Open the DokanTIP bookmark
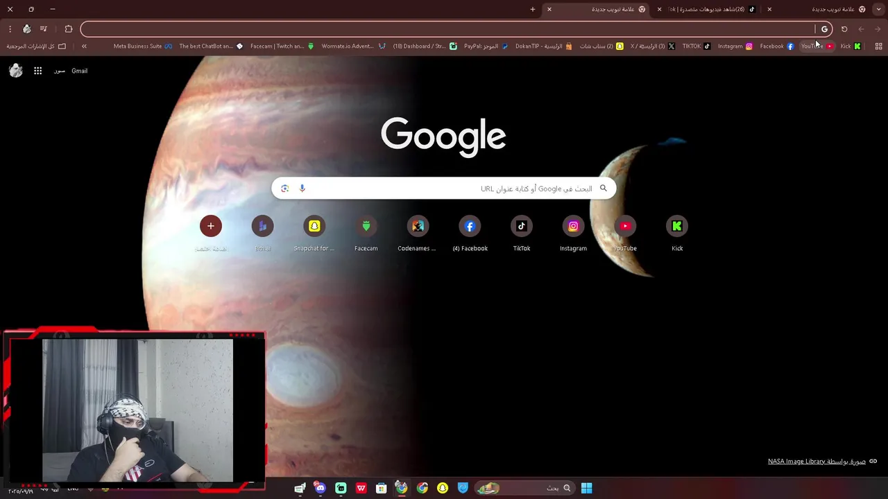 (543, 46)
